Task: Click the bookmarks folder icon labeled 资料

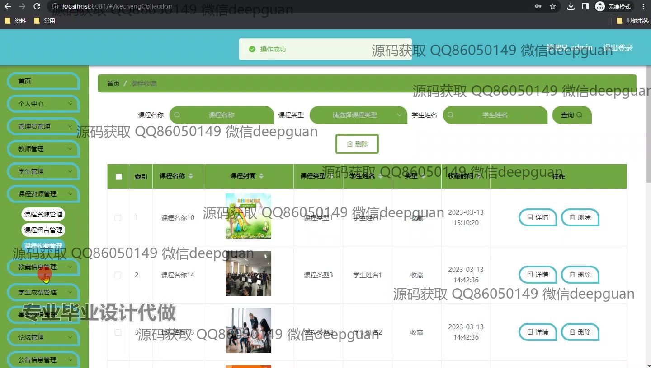Action: tap(8, 20)
